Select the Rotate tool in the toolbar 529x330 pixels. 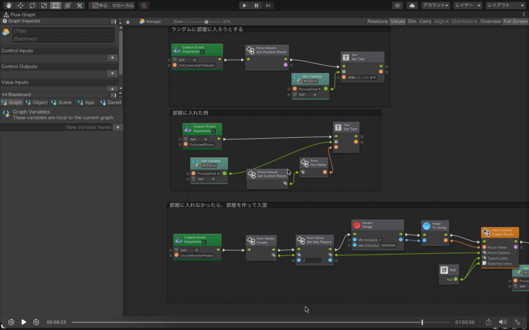click(x=32, y=5)
